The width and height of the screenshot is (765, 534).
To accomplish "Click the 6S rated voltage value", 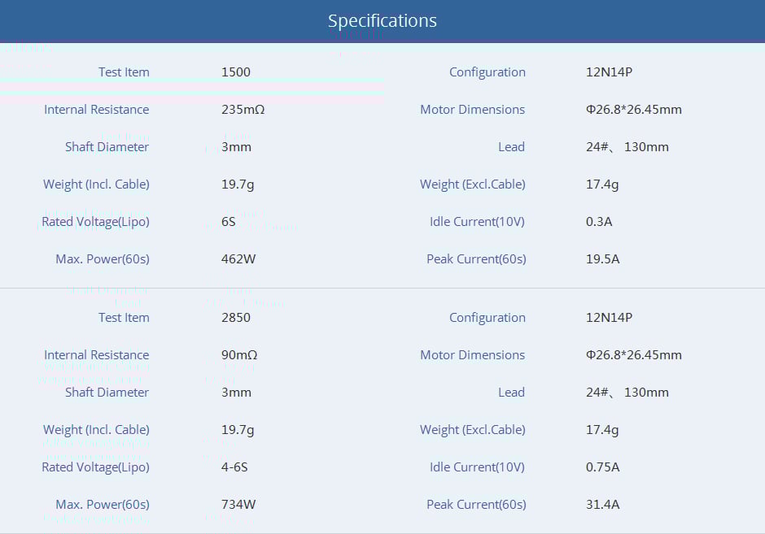I will (x=228, y=222).
